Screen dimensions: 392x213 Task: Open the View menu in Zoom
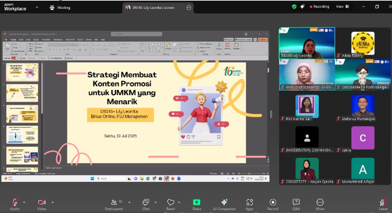click(x=339, y=6)
